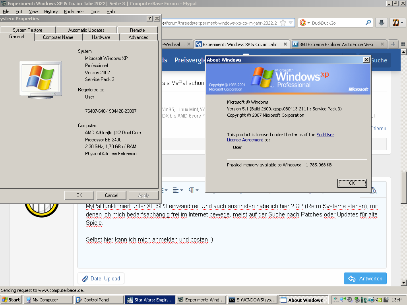Screen dimensions: 407x305
Task: Open the File menu
Action: pyautogui.click(x=6, y=12)
